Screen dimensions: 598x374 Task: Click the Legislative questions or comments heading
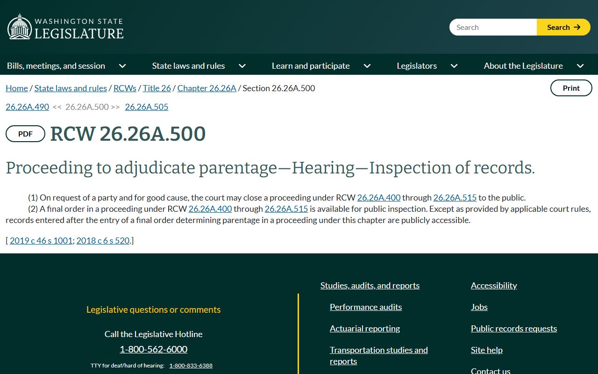(154, 309)
